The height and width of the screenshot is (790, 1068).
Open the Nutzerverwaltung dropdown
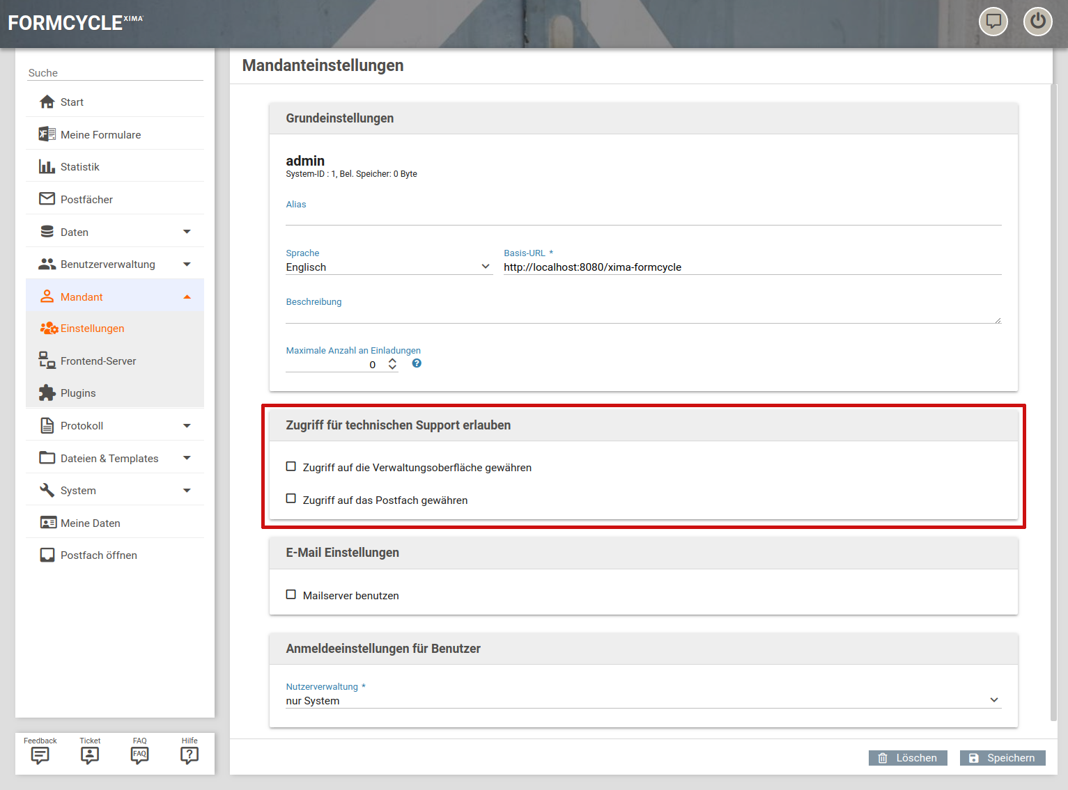642,700
